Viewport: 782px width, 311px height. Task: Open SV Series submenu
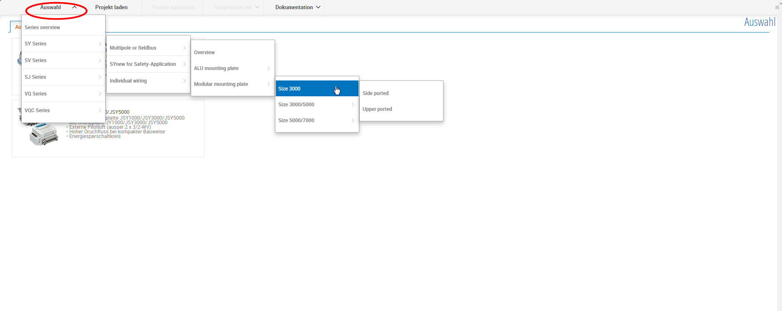(x=63, y=60)
